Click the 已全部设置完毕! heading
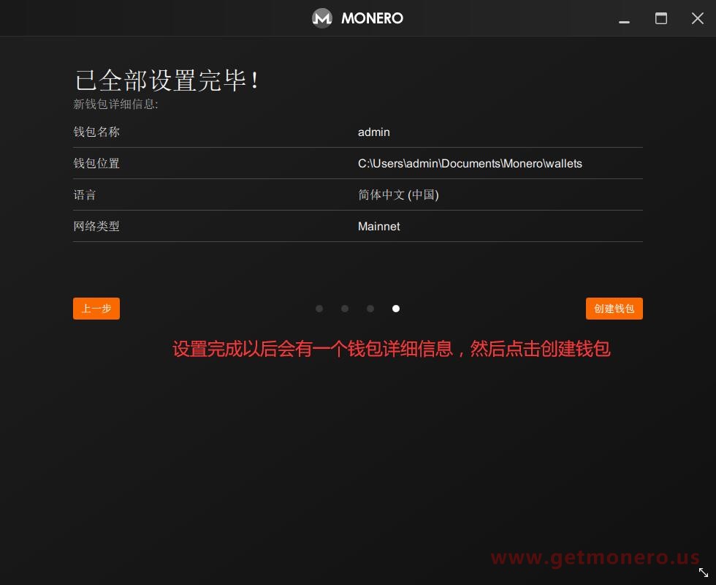The image size is (716, 585). pyautogui.click(x=167, y=80)
